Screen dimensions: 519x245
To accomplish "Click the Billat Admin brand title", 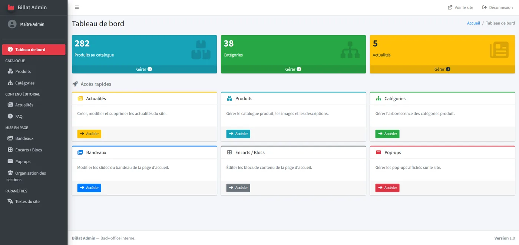I will (x=32, y=7).
